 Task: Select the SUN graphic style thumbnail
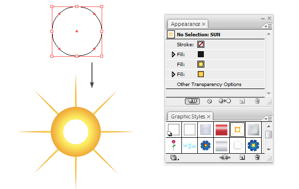237,130
